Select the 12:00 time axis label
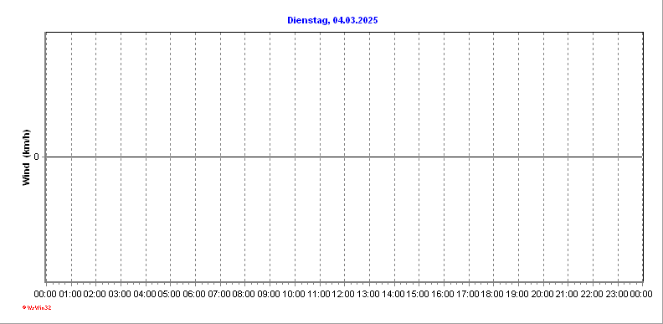Image resolution: width=663 pixels, height=324 pixels. pos(343,294)
